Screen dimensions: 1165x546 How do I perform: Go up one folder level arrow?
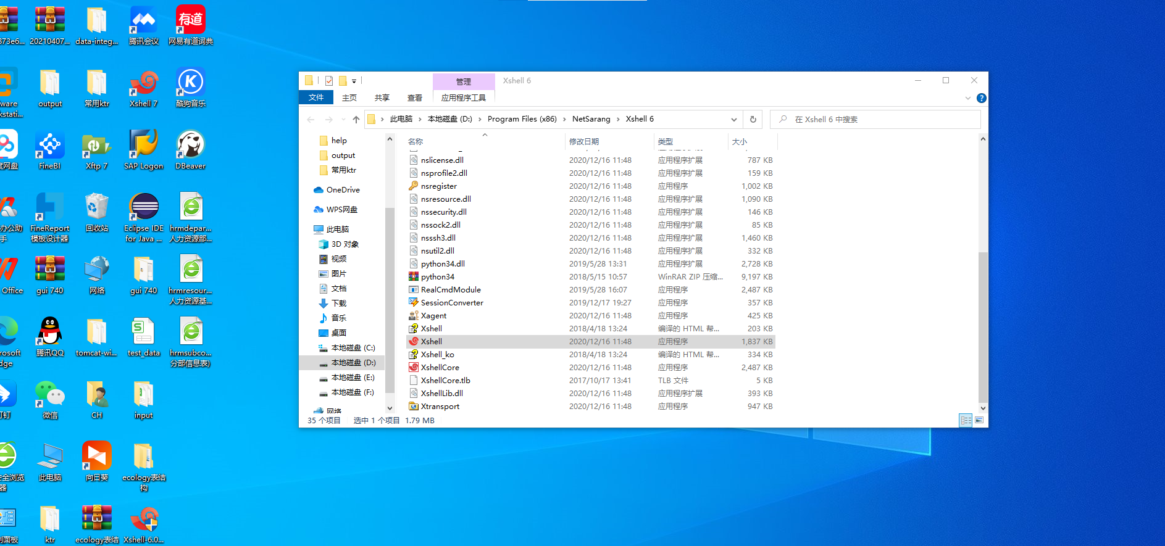click(x=356, y=119)
